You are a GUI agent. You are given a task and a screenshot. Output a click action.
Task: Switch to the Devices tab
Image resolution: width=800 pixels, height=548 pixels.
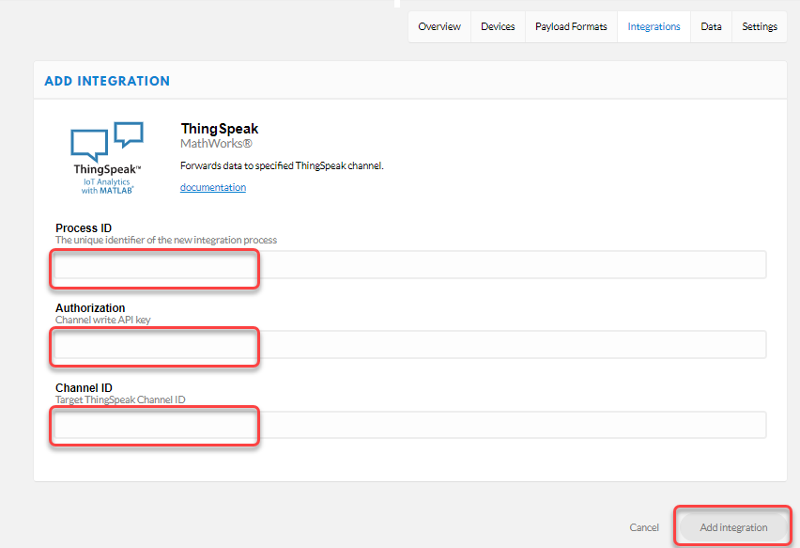click(x=498, y=26)
